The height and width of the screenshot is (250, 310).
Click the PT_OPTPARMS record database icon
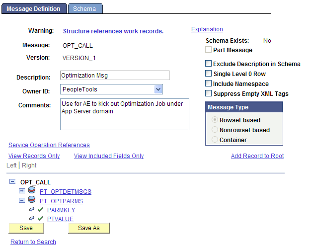point(32,200)
